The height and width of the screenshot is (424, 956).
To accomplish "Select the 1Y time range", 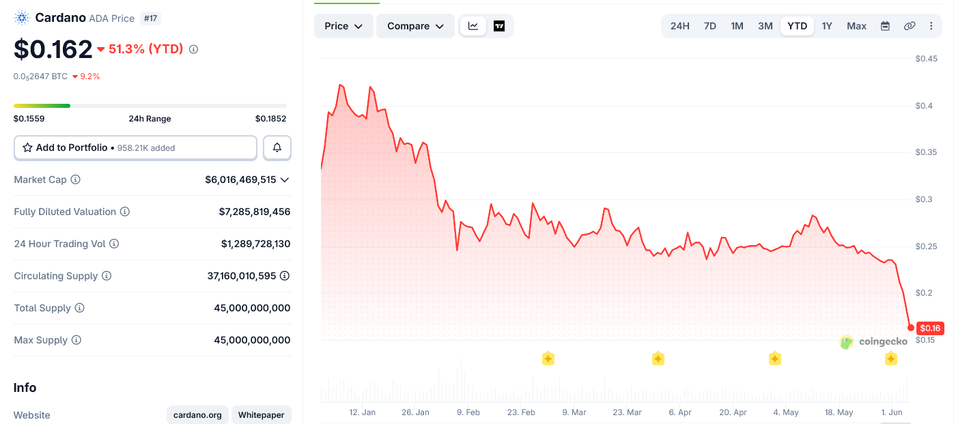I will coord(827,26).
